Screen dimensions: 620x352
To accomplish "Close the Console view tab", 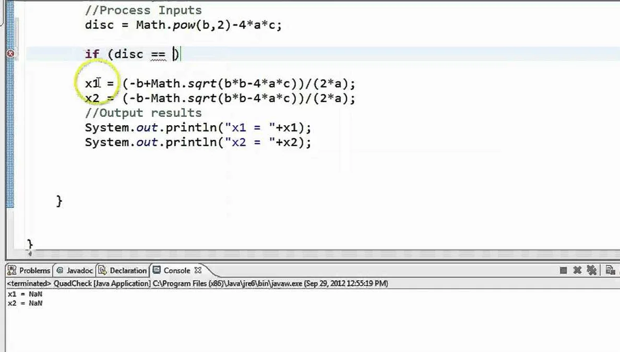I will point(198,270).
